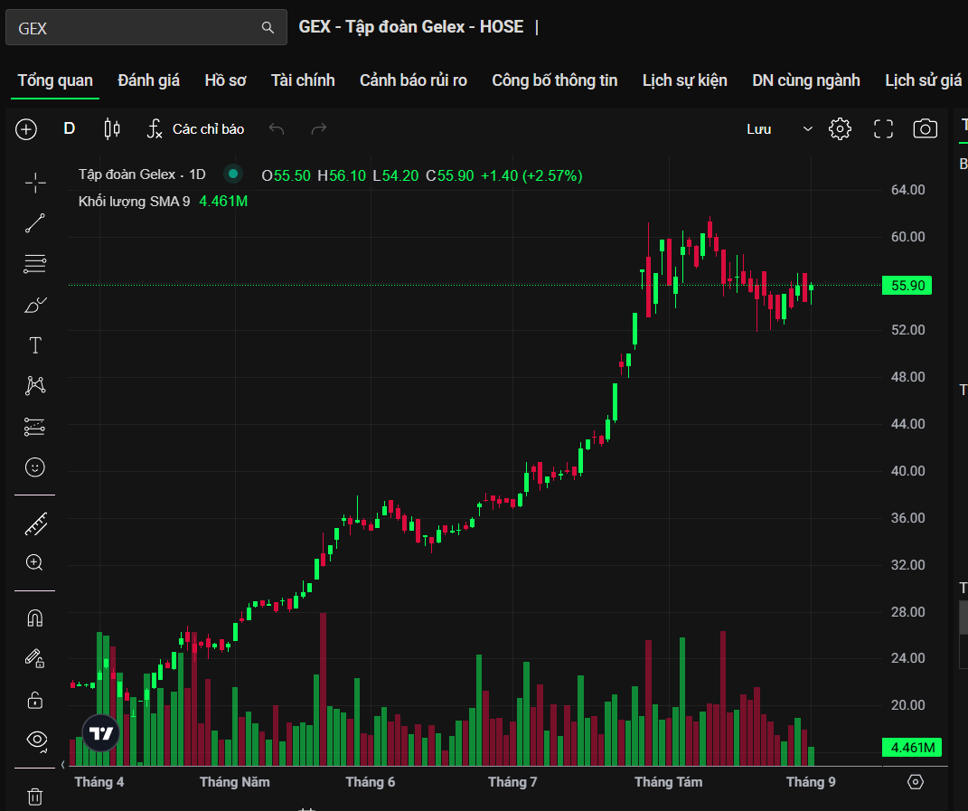
Task: Open the Tổng quan tab
Action: [x=55, y=80]
